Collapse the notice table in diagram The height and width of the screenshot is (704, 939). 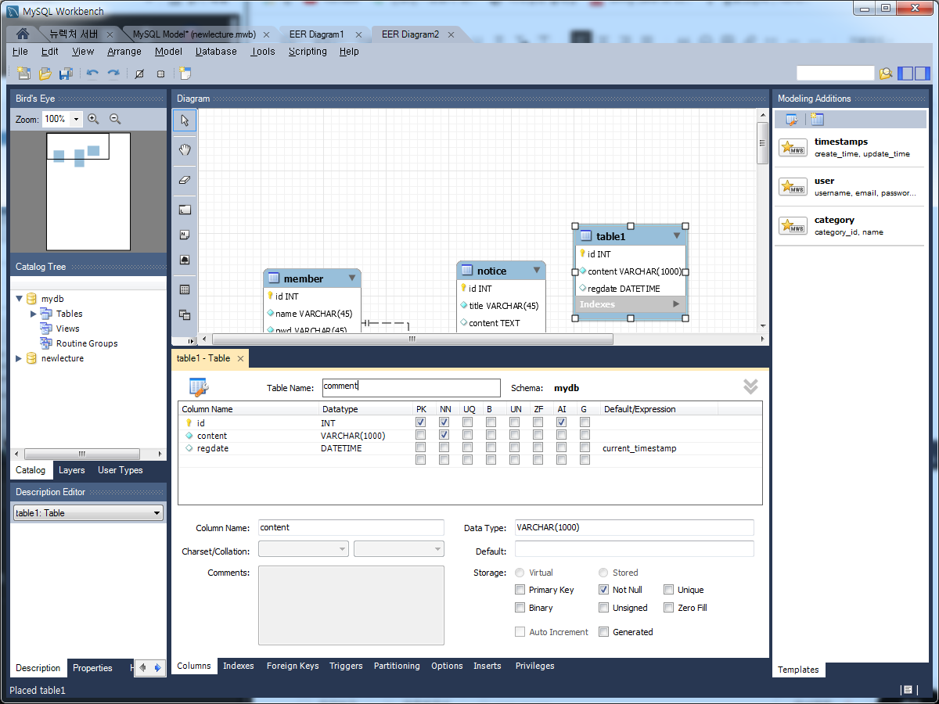(537, 270)
